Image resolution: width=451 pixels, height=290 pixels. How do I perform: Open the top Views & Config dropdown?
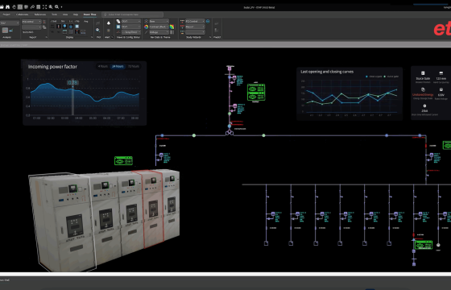130,21
